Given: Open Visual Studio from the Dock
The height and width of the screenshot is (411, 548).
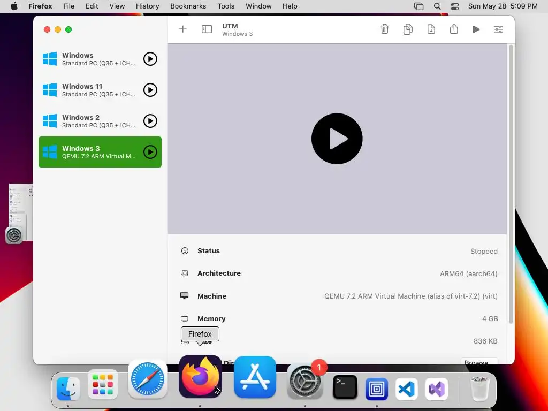Looking at the screenshot, I should (437, 389).
